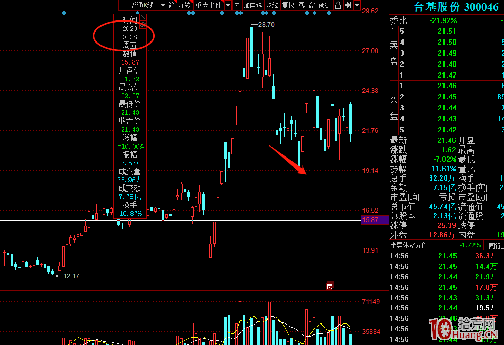Image resolution: width=504 pixels, height=345 pixels.
Task: Click the 19.5万 trade tick row
Action: [x=443, y=308]
